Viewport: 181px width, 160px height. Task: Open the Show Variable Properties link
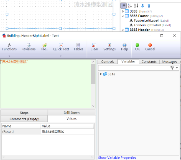(x=117, y=157)
